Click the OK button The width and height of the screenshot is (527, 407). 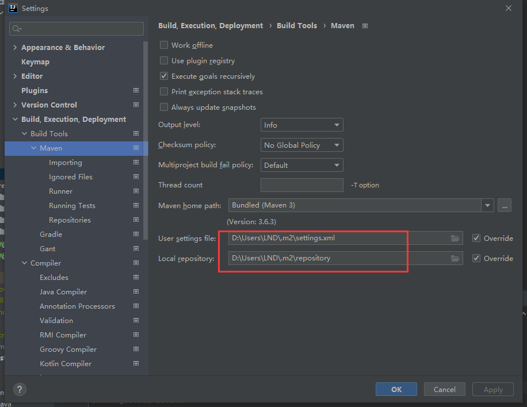click(x=396, y=389)
